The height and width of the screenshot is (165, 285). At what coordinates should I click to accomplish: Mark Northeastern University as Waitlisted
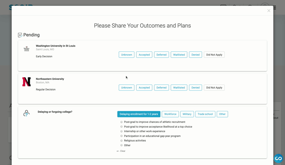pyautogui.click(x=179, y=88)
